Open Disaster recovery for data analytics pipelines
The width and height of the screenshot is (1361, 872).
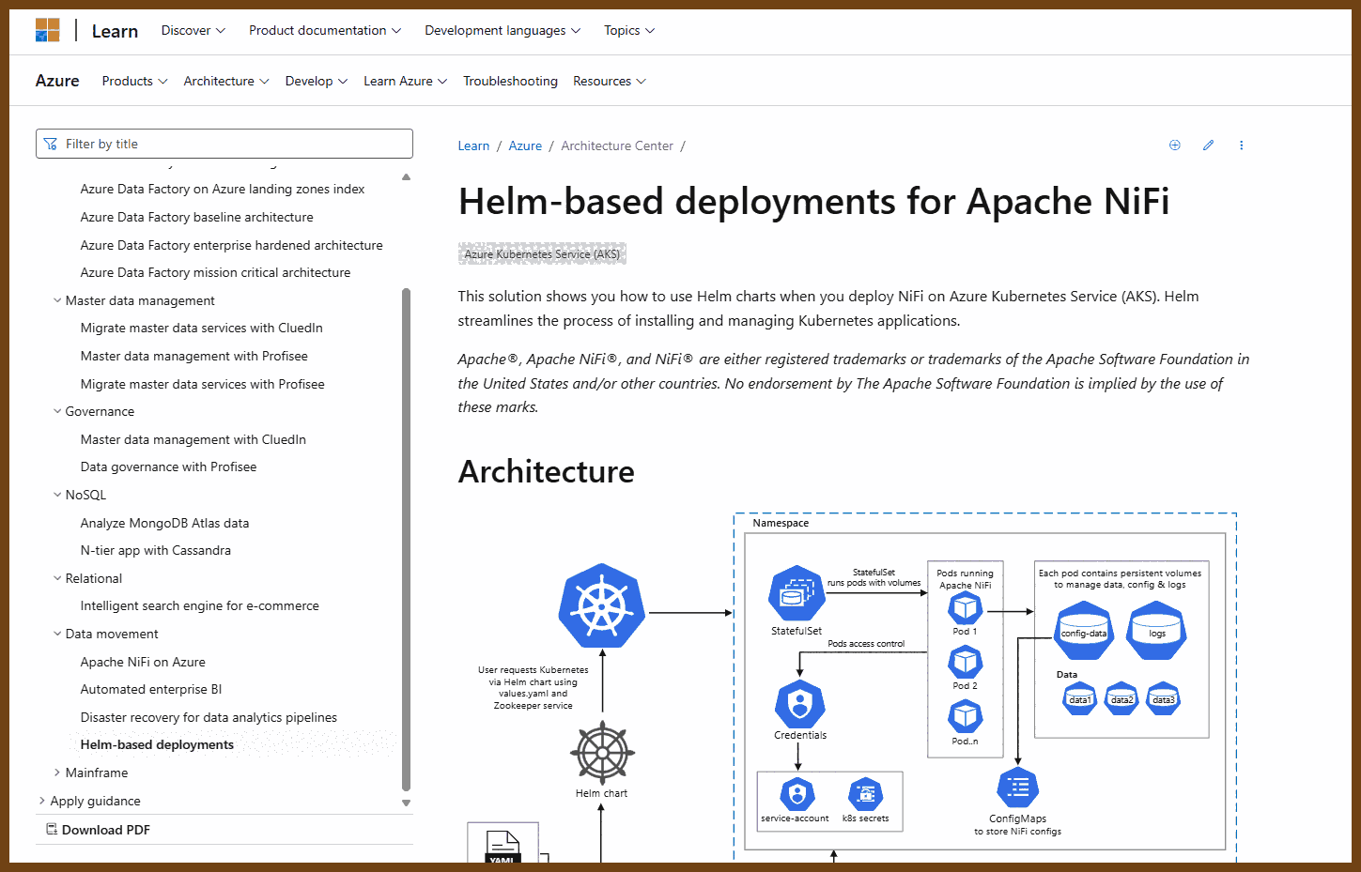(209, 717)
